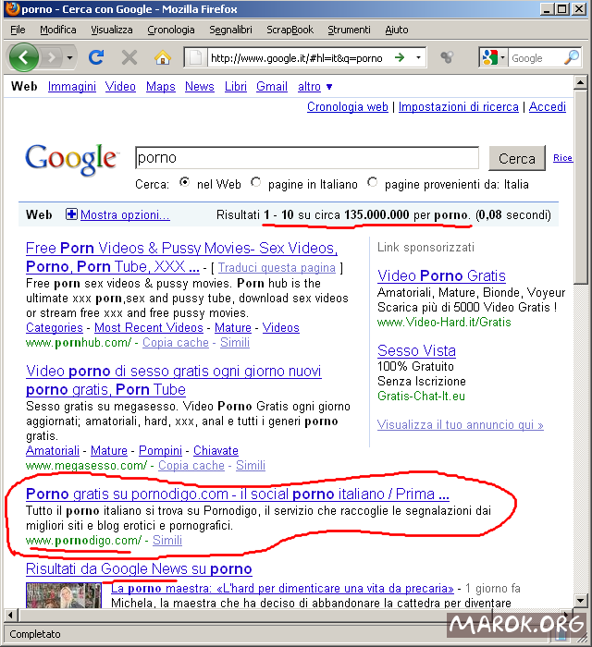The image size is (592, 647).
Task: Open the Gmail link
Action: coord(272,86)
